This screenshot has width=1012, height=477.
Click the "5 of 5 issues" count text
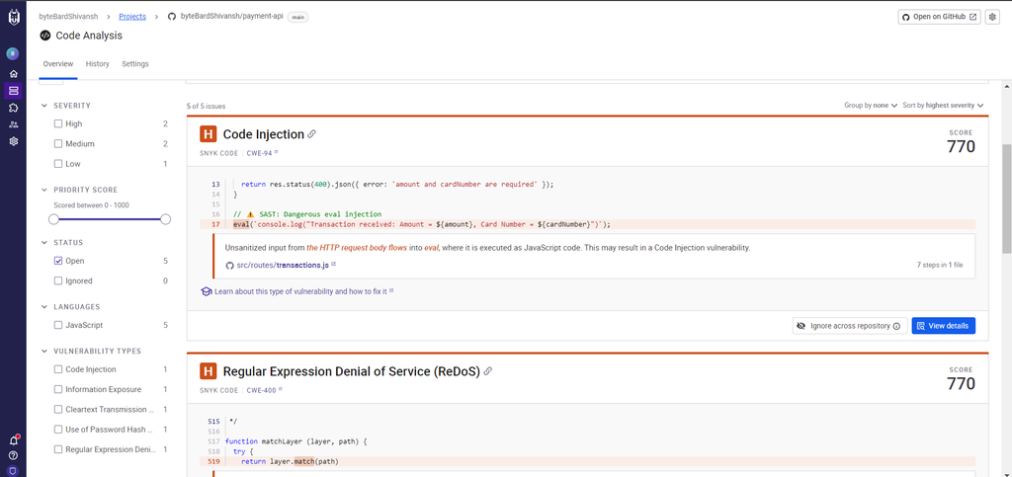pyautogui.click(x=206, y=106)
